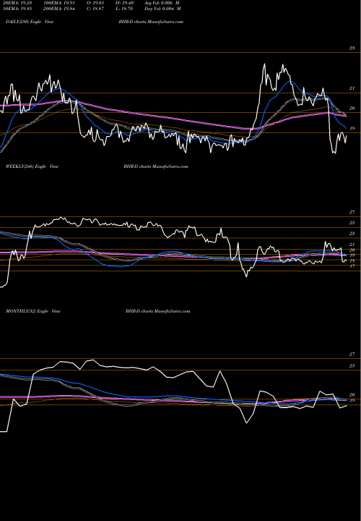Click the 19 price label on daily chart
Image resolution: width=361 pixels, height=521 pixels.
click(352, 129)
